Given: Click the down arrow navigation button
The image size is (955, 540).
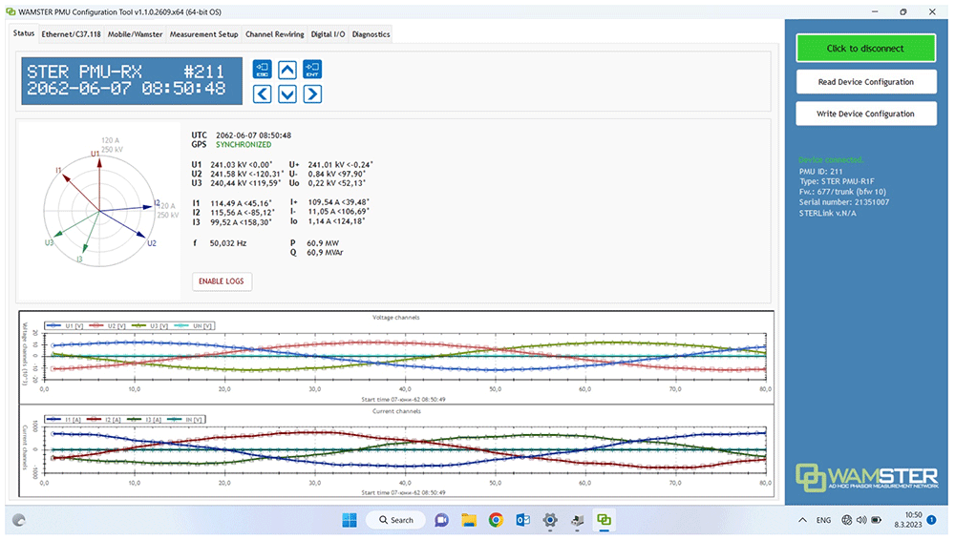Looking at the screenshot, I should click(287, 93).
